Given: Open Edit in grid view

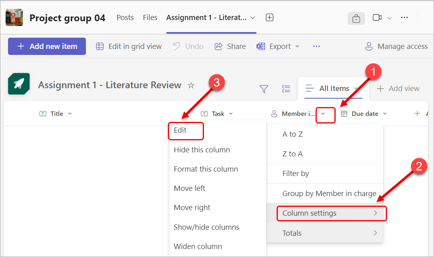Looking at the screenshot, I should (128, 46).
